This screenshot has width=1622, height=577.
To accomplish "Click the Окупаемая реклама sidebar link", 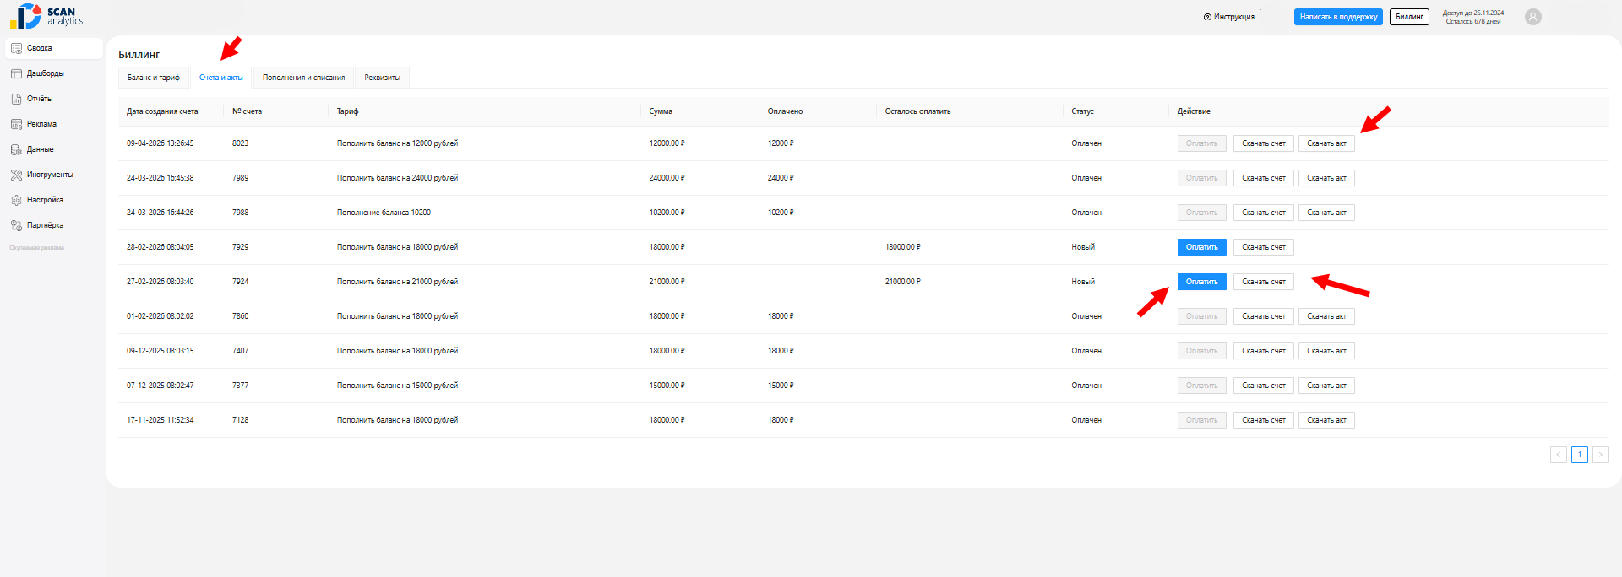I will coord(37,248).
